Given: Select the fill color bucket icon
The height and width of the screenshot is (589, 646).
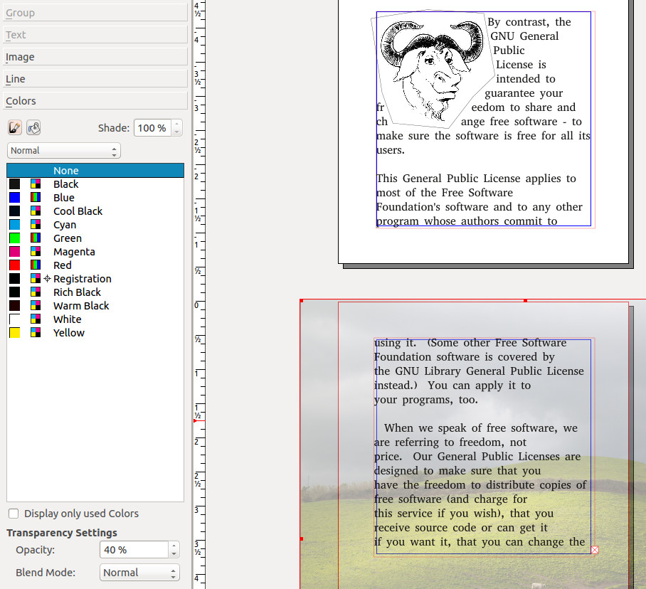Looking at the screenshot, I should point(33,128).
